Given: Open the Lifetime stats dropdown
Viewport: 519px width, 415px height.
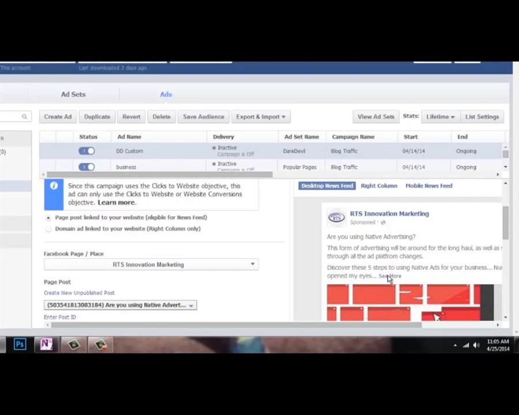Looking at the screenshot, I should (x=441, y=116).
